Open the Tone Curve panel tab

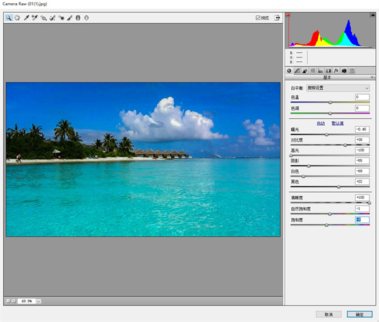(297, 71)
